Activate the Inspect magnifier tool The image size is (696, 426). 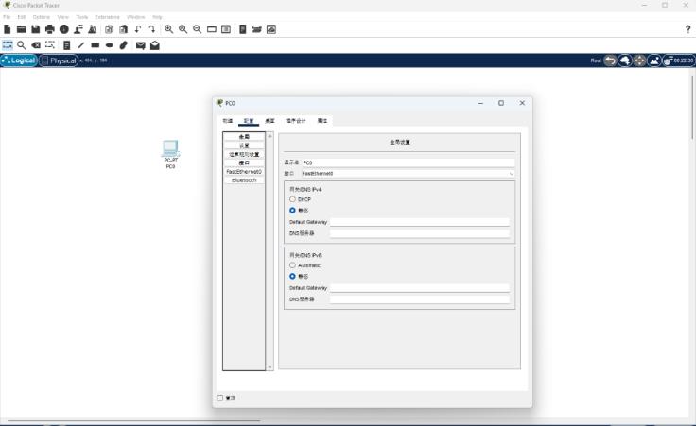[x=21, y=45]
